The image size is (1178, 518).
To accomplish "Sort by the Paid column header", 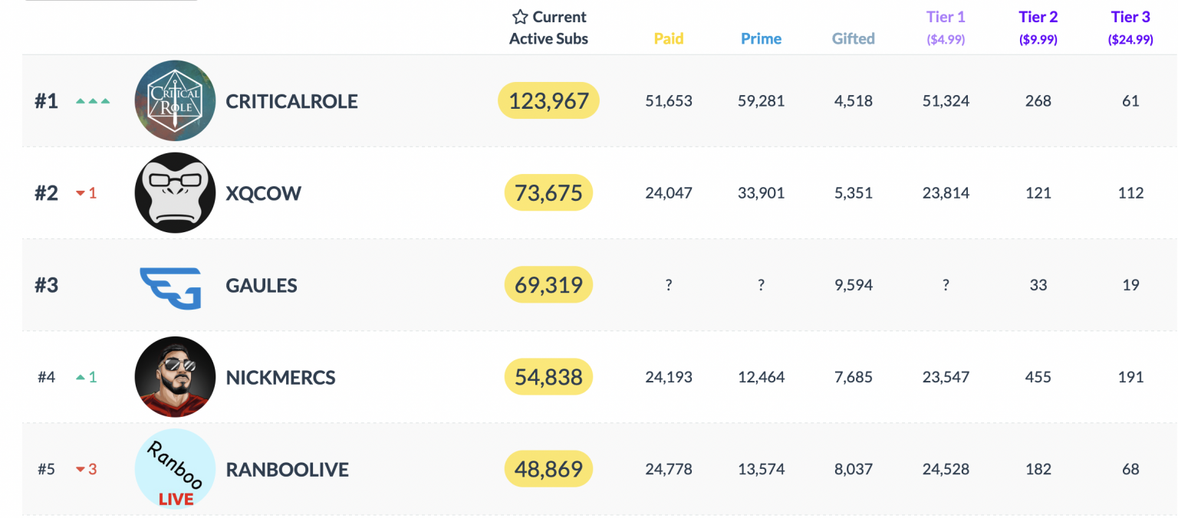I will 669,38.
